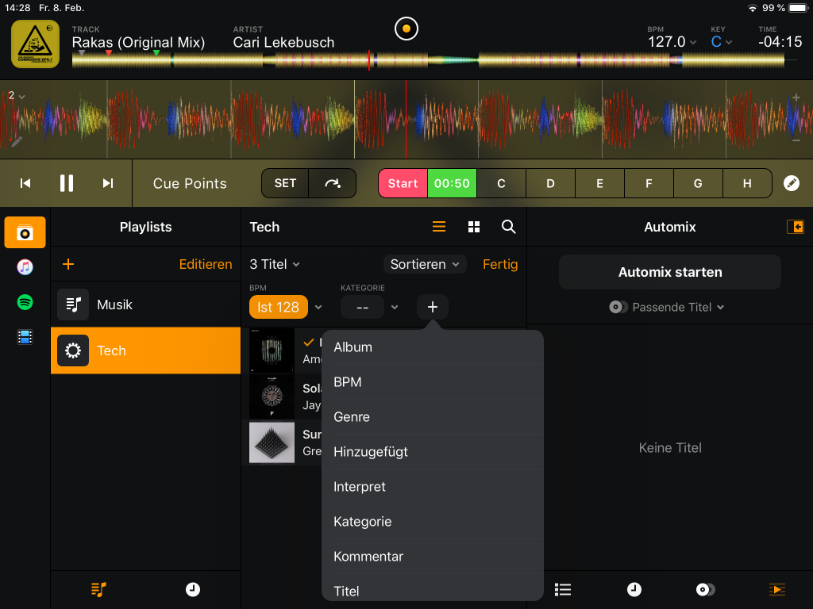The width and height of the screenshot is (813, 609).
Task: Open the iTunes music library source
Action: pos(25,267)
